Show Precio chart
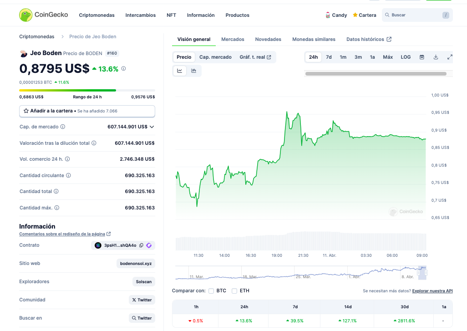 click(184, 57)
